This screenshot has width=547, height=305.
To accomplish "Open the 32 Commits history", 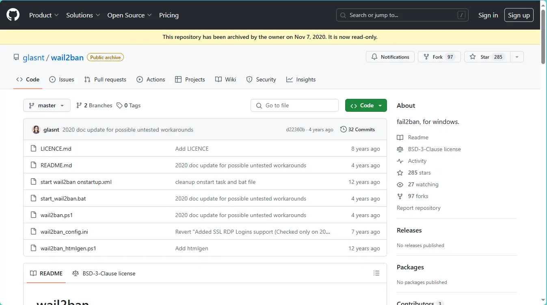I will pos(357,130).
